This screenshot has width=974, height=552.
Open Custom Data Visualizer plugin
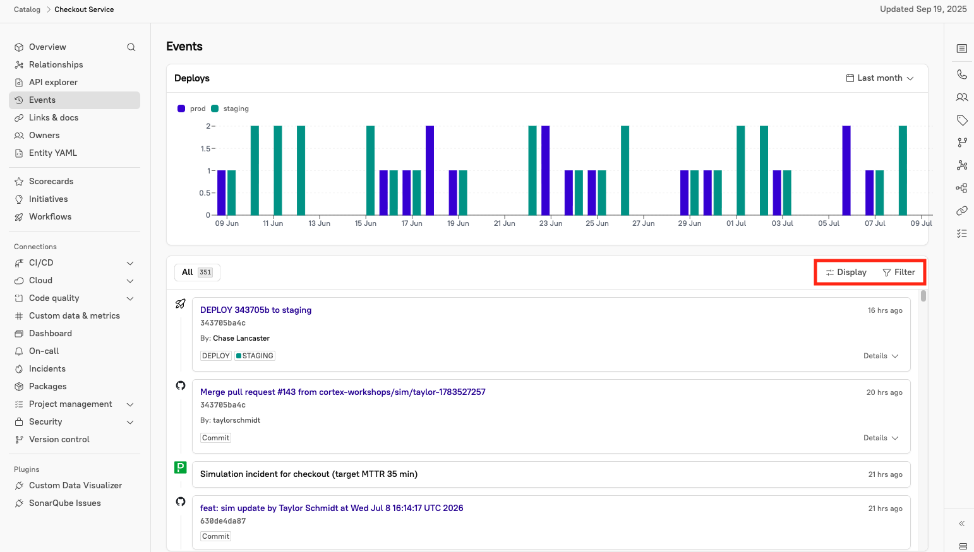[x=75, y=486]
